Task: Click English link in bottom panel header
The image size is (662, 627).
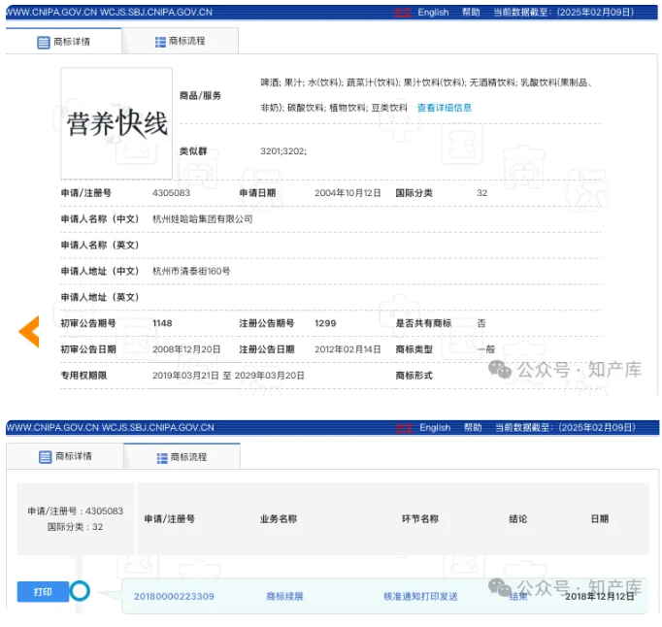Action: (x=435, y=427)
